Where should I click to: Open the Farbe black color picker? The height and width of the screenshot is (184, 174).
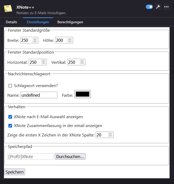pyautogui.click(x=83, y=94)
